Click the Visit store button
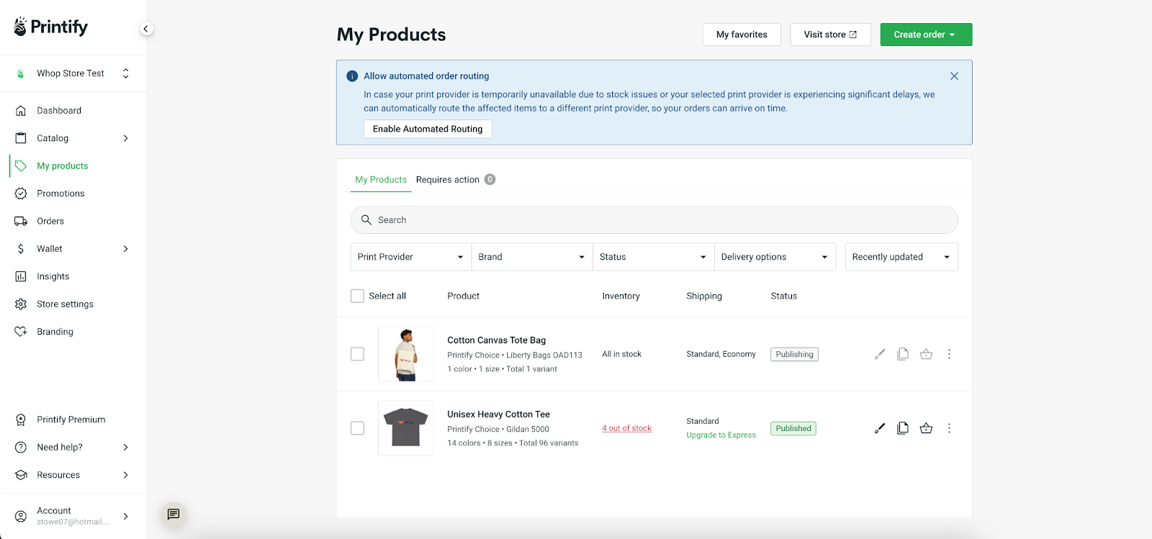The image size is (1152, 539). pyautogui.click(x=830, y=35)
